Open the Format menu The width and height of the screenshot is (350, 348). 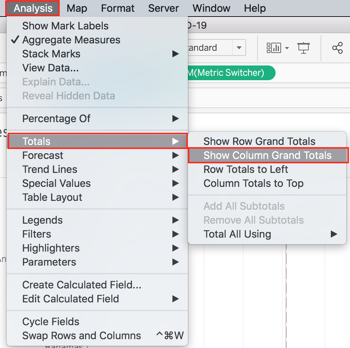tap(118, 8)
